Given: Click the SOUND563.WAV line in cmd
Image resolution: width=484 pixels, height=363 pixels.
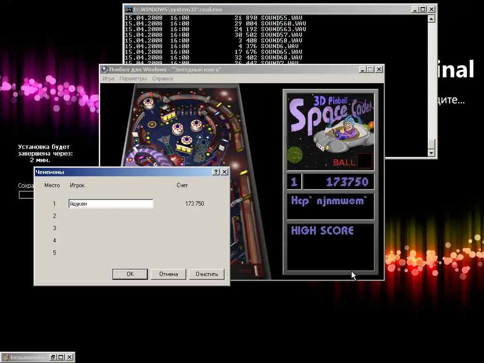Looking at the screenshot, I should tap(216, 29).
